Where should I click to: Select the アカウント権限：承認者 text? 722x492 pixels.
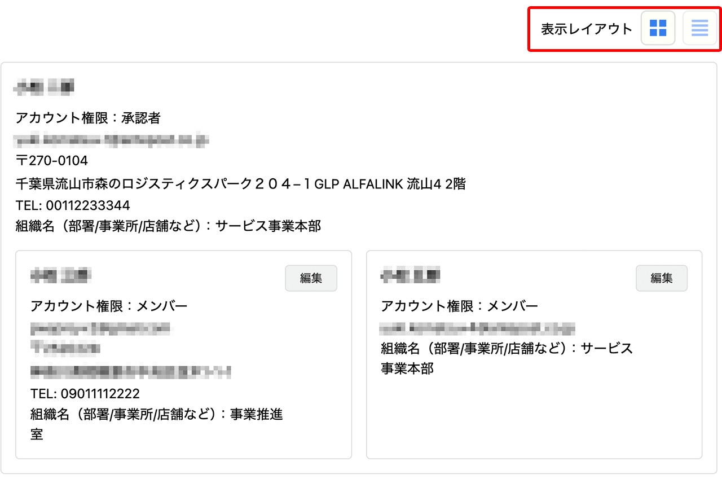(88, 118)
